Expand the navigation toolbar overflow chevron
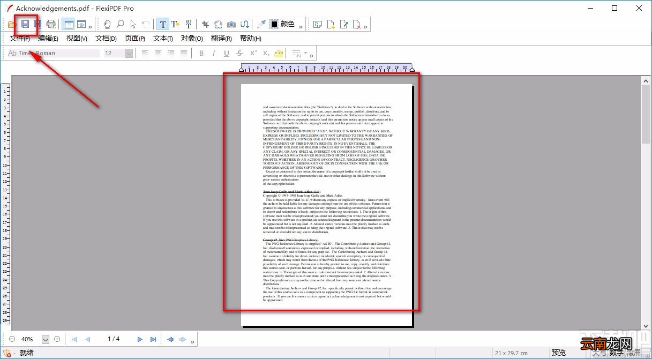Viewport: 652px width, 359px height. point(192,341)
